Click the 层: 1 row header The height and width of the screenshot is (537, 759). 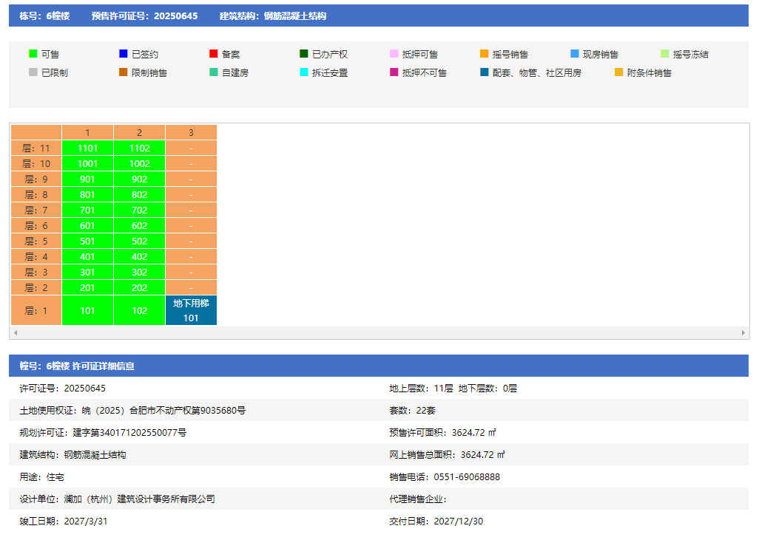coord(36,310)
